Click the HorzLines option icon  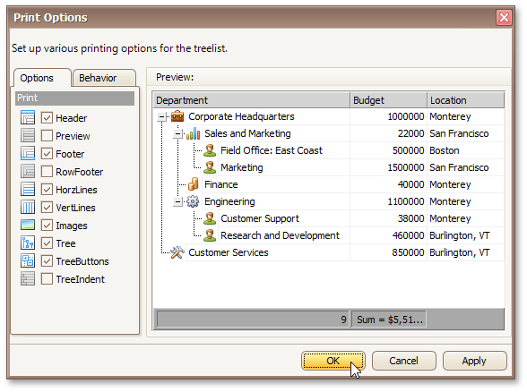coord(28,190)
